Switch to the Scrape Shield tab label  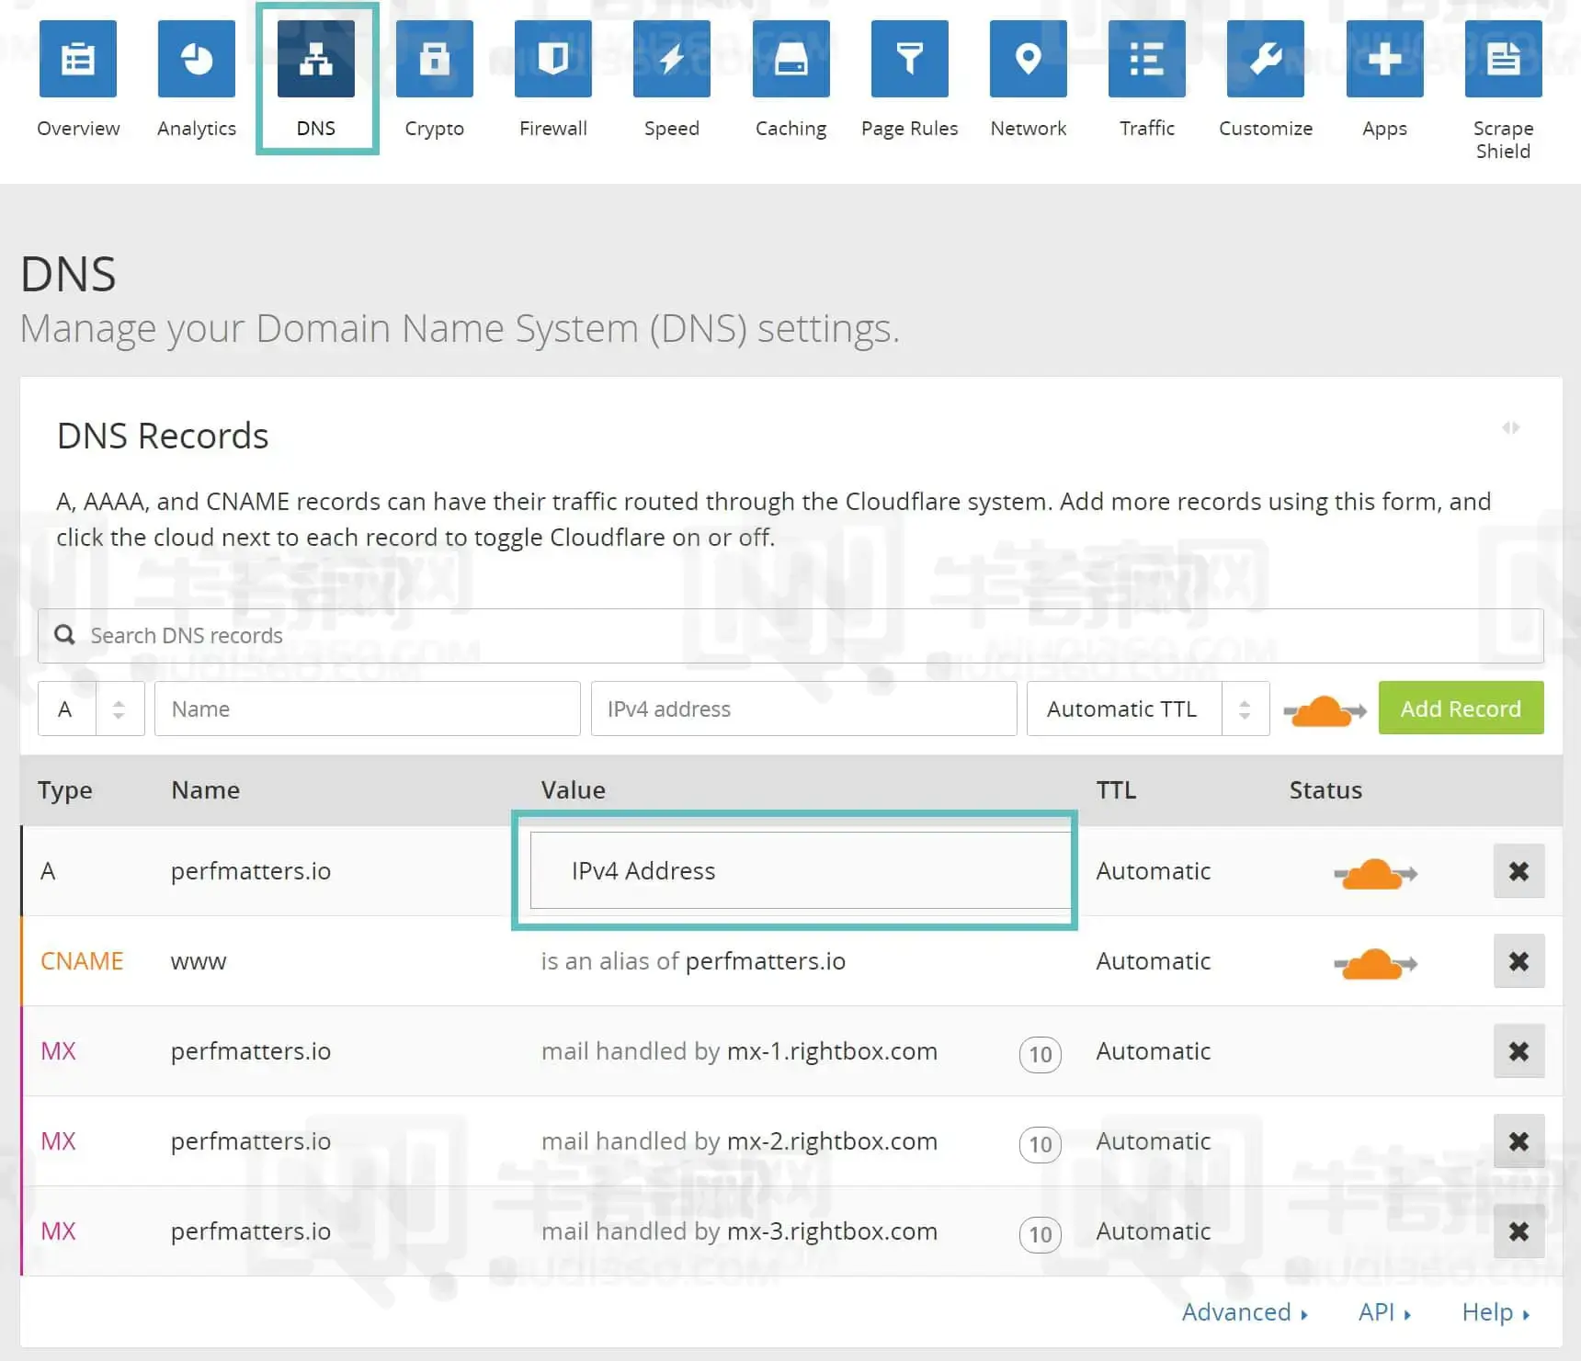coord(1504,140)
